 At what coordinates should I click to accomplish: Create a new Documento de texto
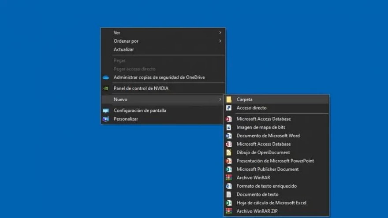pos(276,195)
